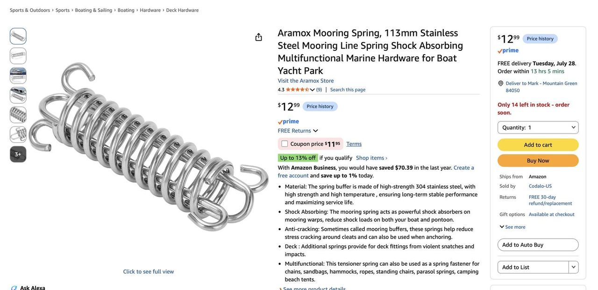
Task: Open the rating breakdown arrow next to stars
Action: [313, 90]
